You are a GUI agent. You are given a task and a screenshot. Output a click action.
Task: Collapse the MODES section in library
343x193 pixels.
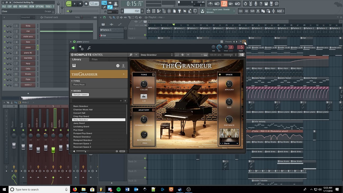(72, 91)
